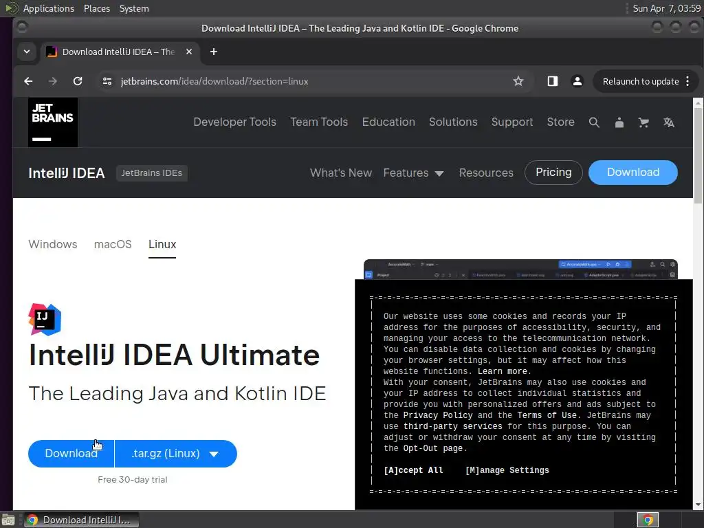704x528 pixels.
Task: Select the Linux tab
Action: tap(162, 244)
